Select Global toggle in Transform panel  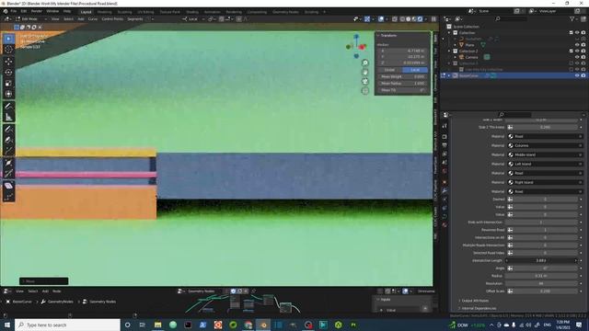(390, 70)
